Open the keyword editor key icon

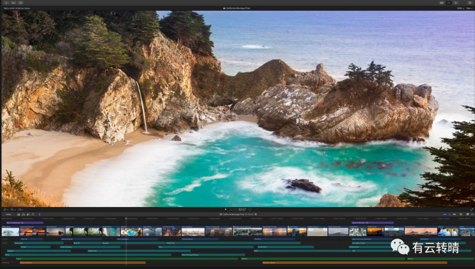click(14, 3)
